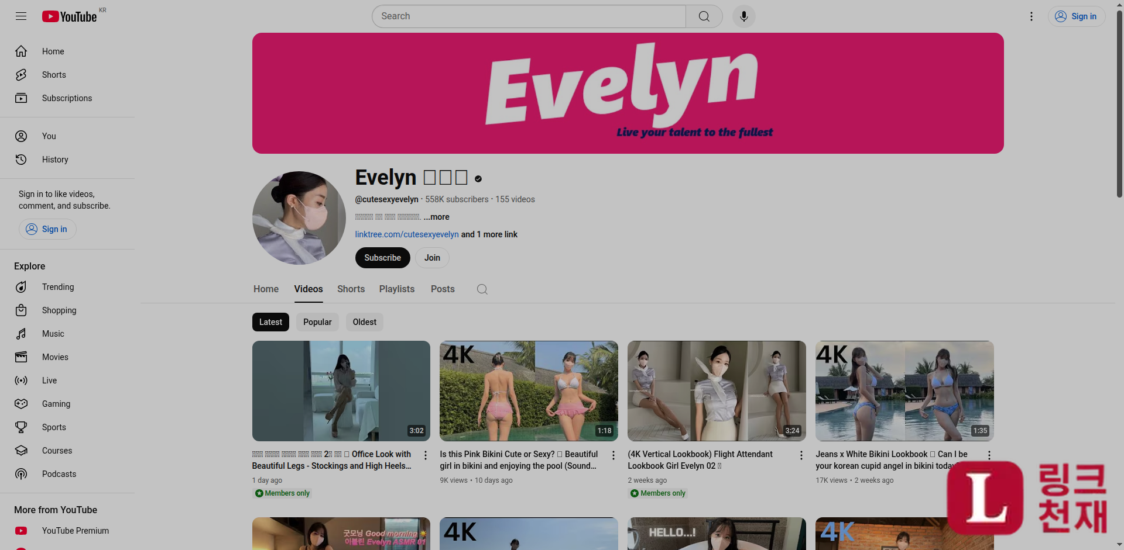Screen dimensions: 1124x550
Task: Play the 3:24 flight attendant thumbnail
Action: (x=717, y=391)
